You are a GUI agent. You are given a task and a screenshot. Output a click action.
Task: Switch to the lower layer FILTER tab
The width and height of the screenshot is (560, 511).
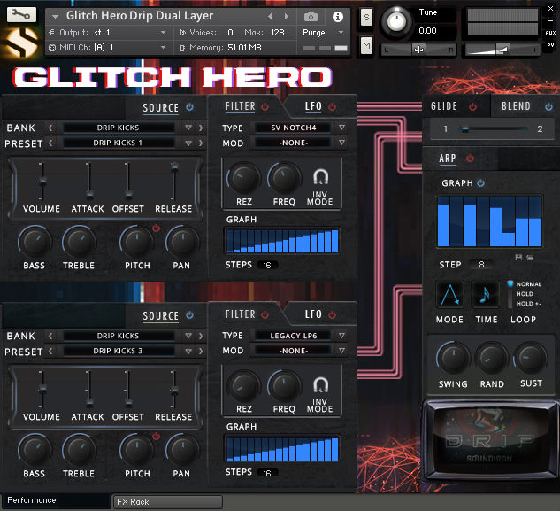[x=241, y=314]
